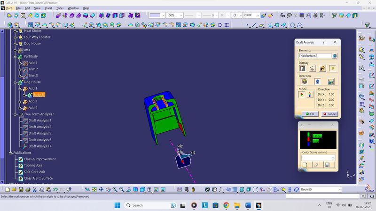The width and height of the screenshot is (376, 211).
Task: Toggle the first Display option in Draft Analysis
Action: pyautogui.click(x=303, y=68)
